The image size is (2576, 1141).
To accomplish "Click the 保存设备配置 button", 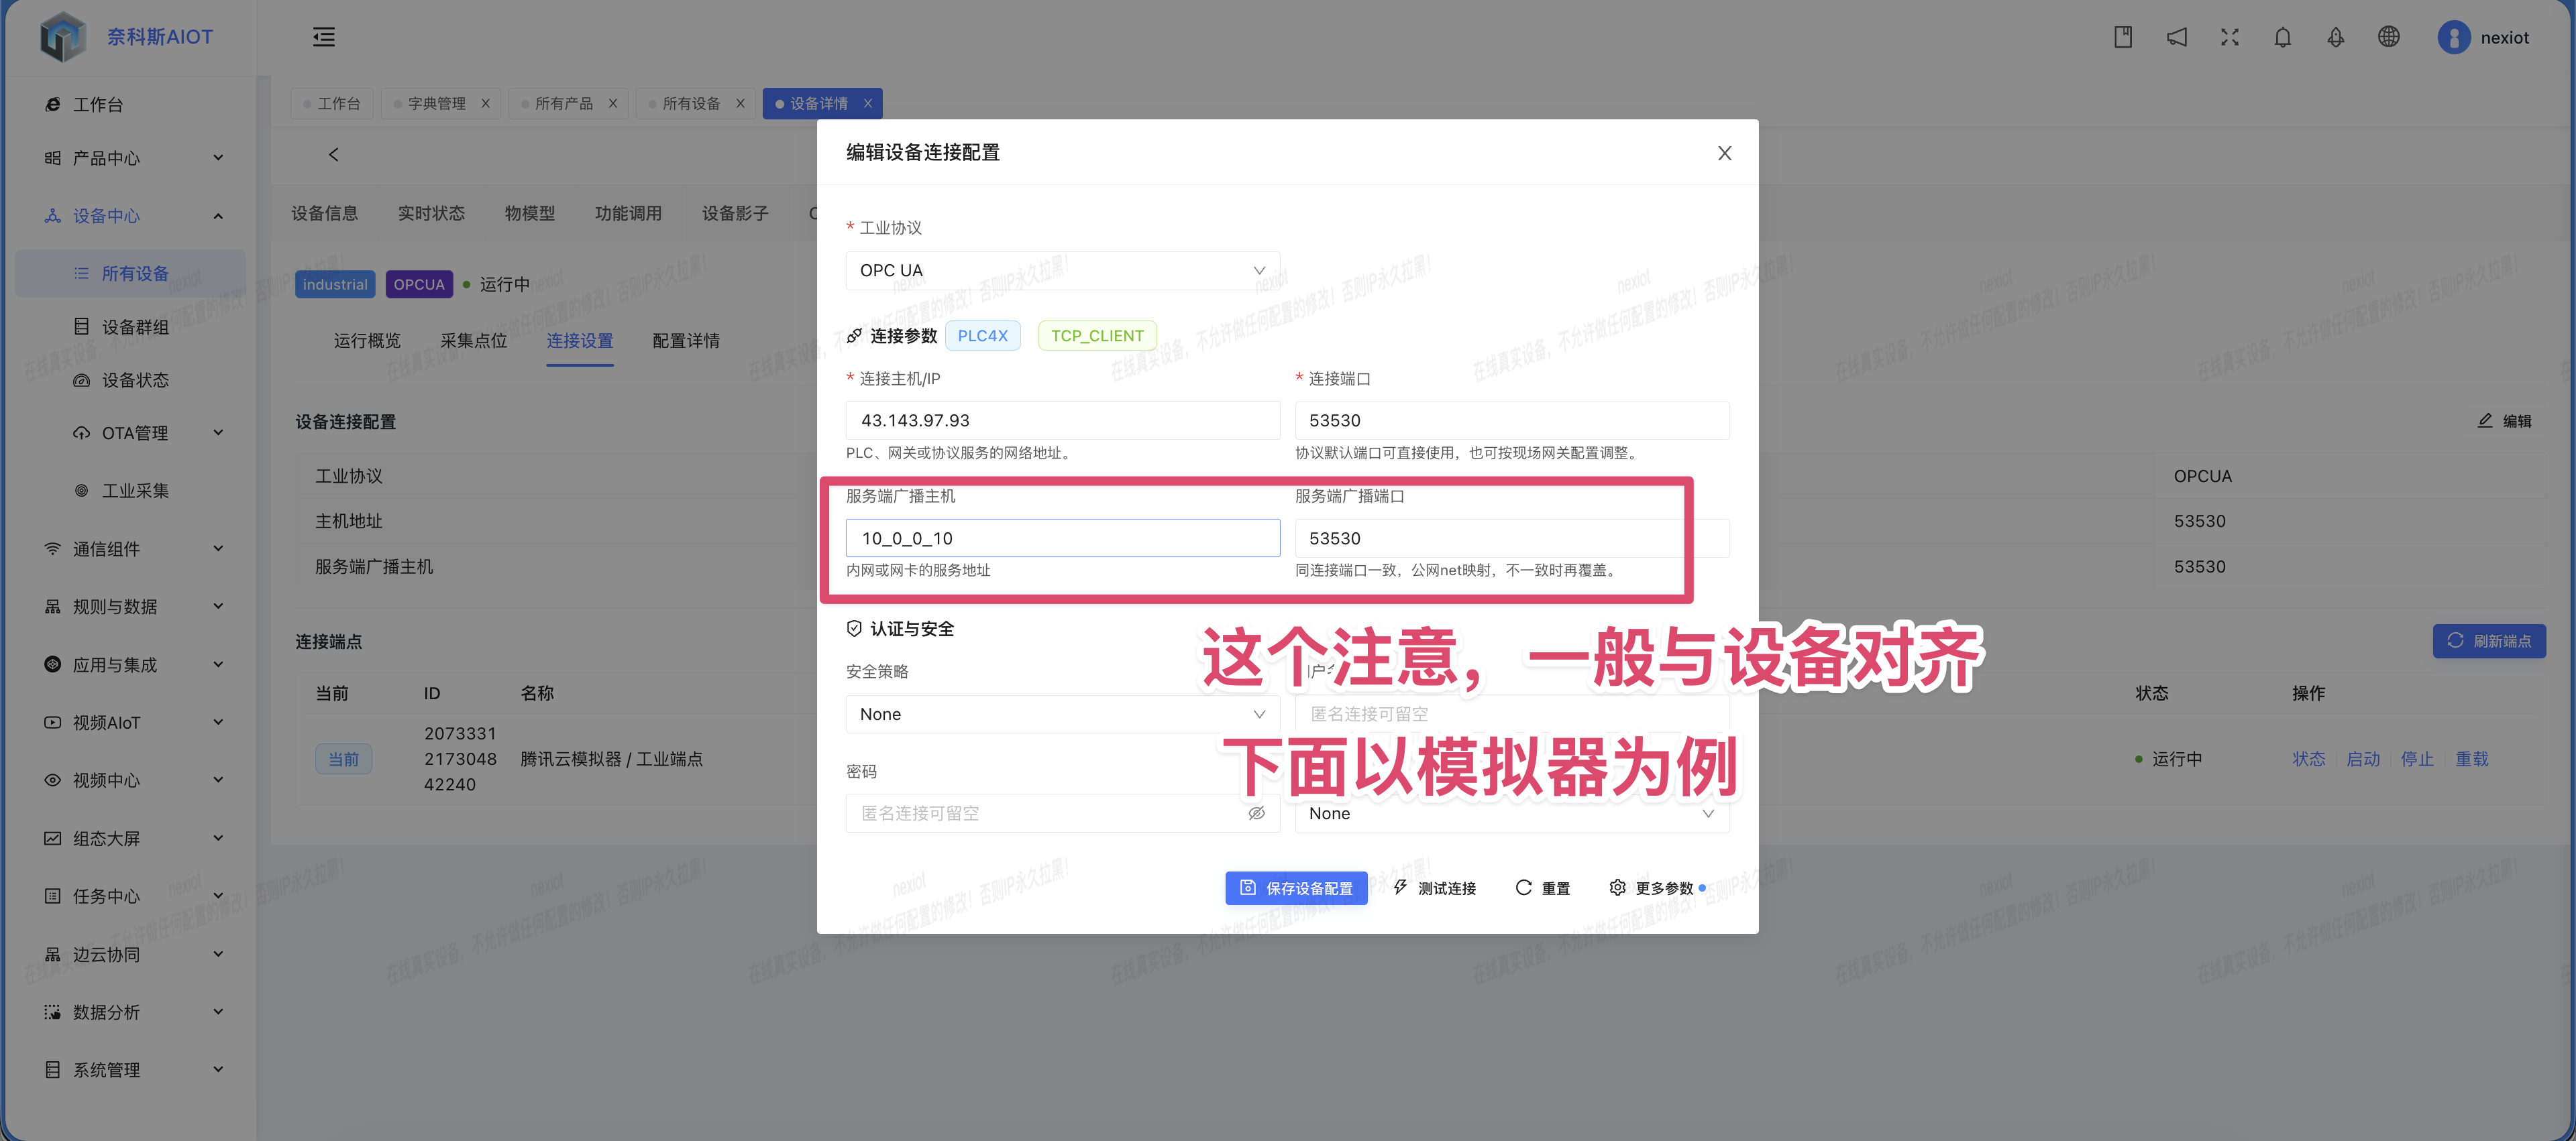I will coord(1296,888).
